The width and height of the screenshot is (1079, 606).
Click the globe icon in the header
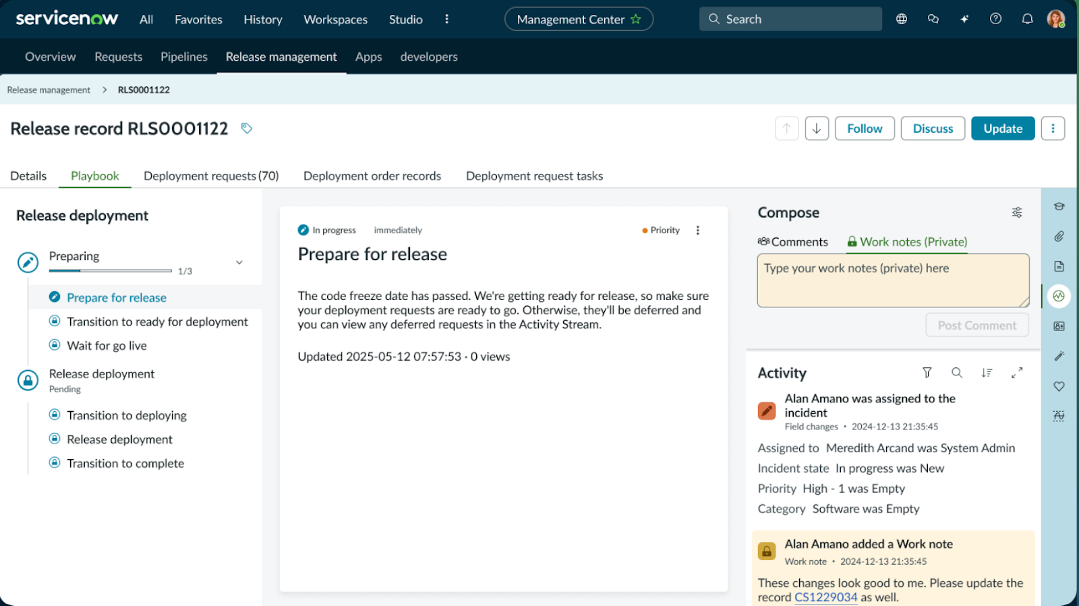[902, 19]
